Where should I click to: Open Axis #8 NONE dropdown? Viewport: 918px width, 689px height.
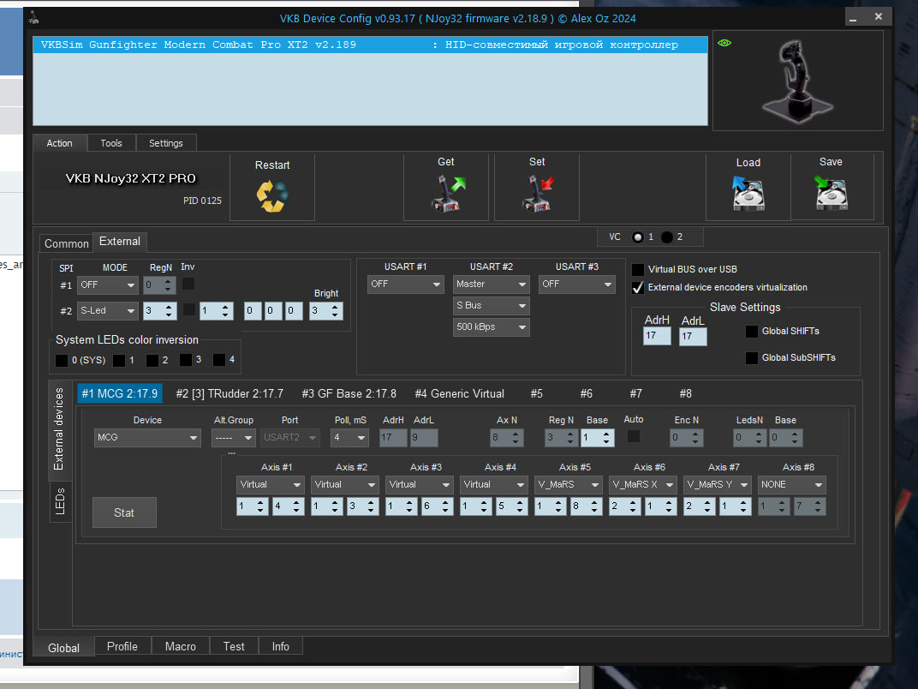coord(791,484)
